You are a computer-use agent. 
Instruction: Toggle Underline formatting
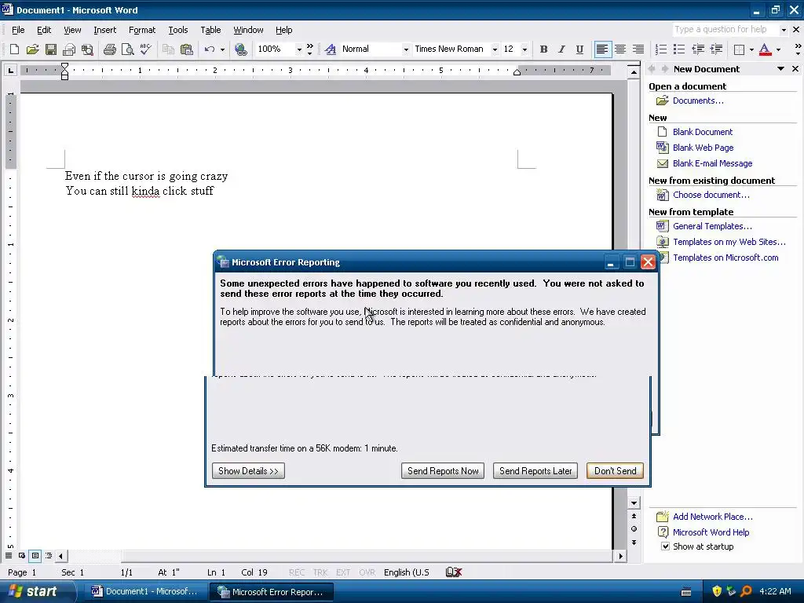(579, 49)
